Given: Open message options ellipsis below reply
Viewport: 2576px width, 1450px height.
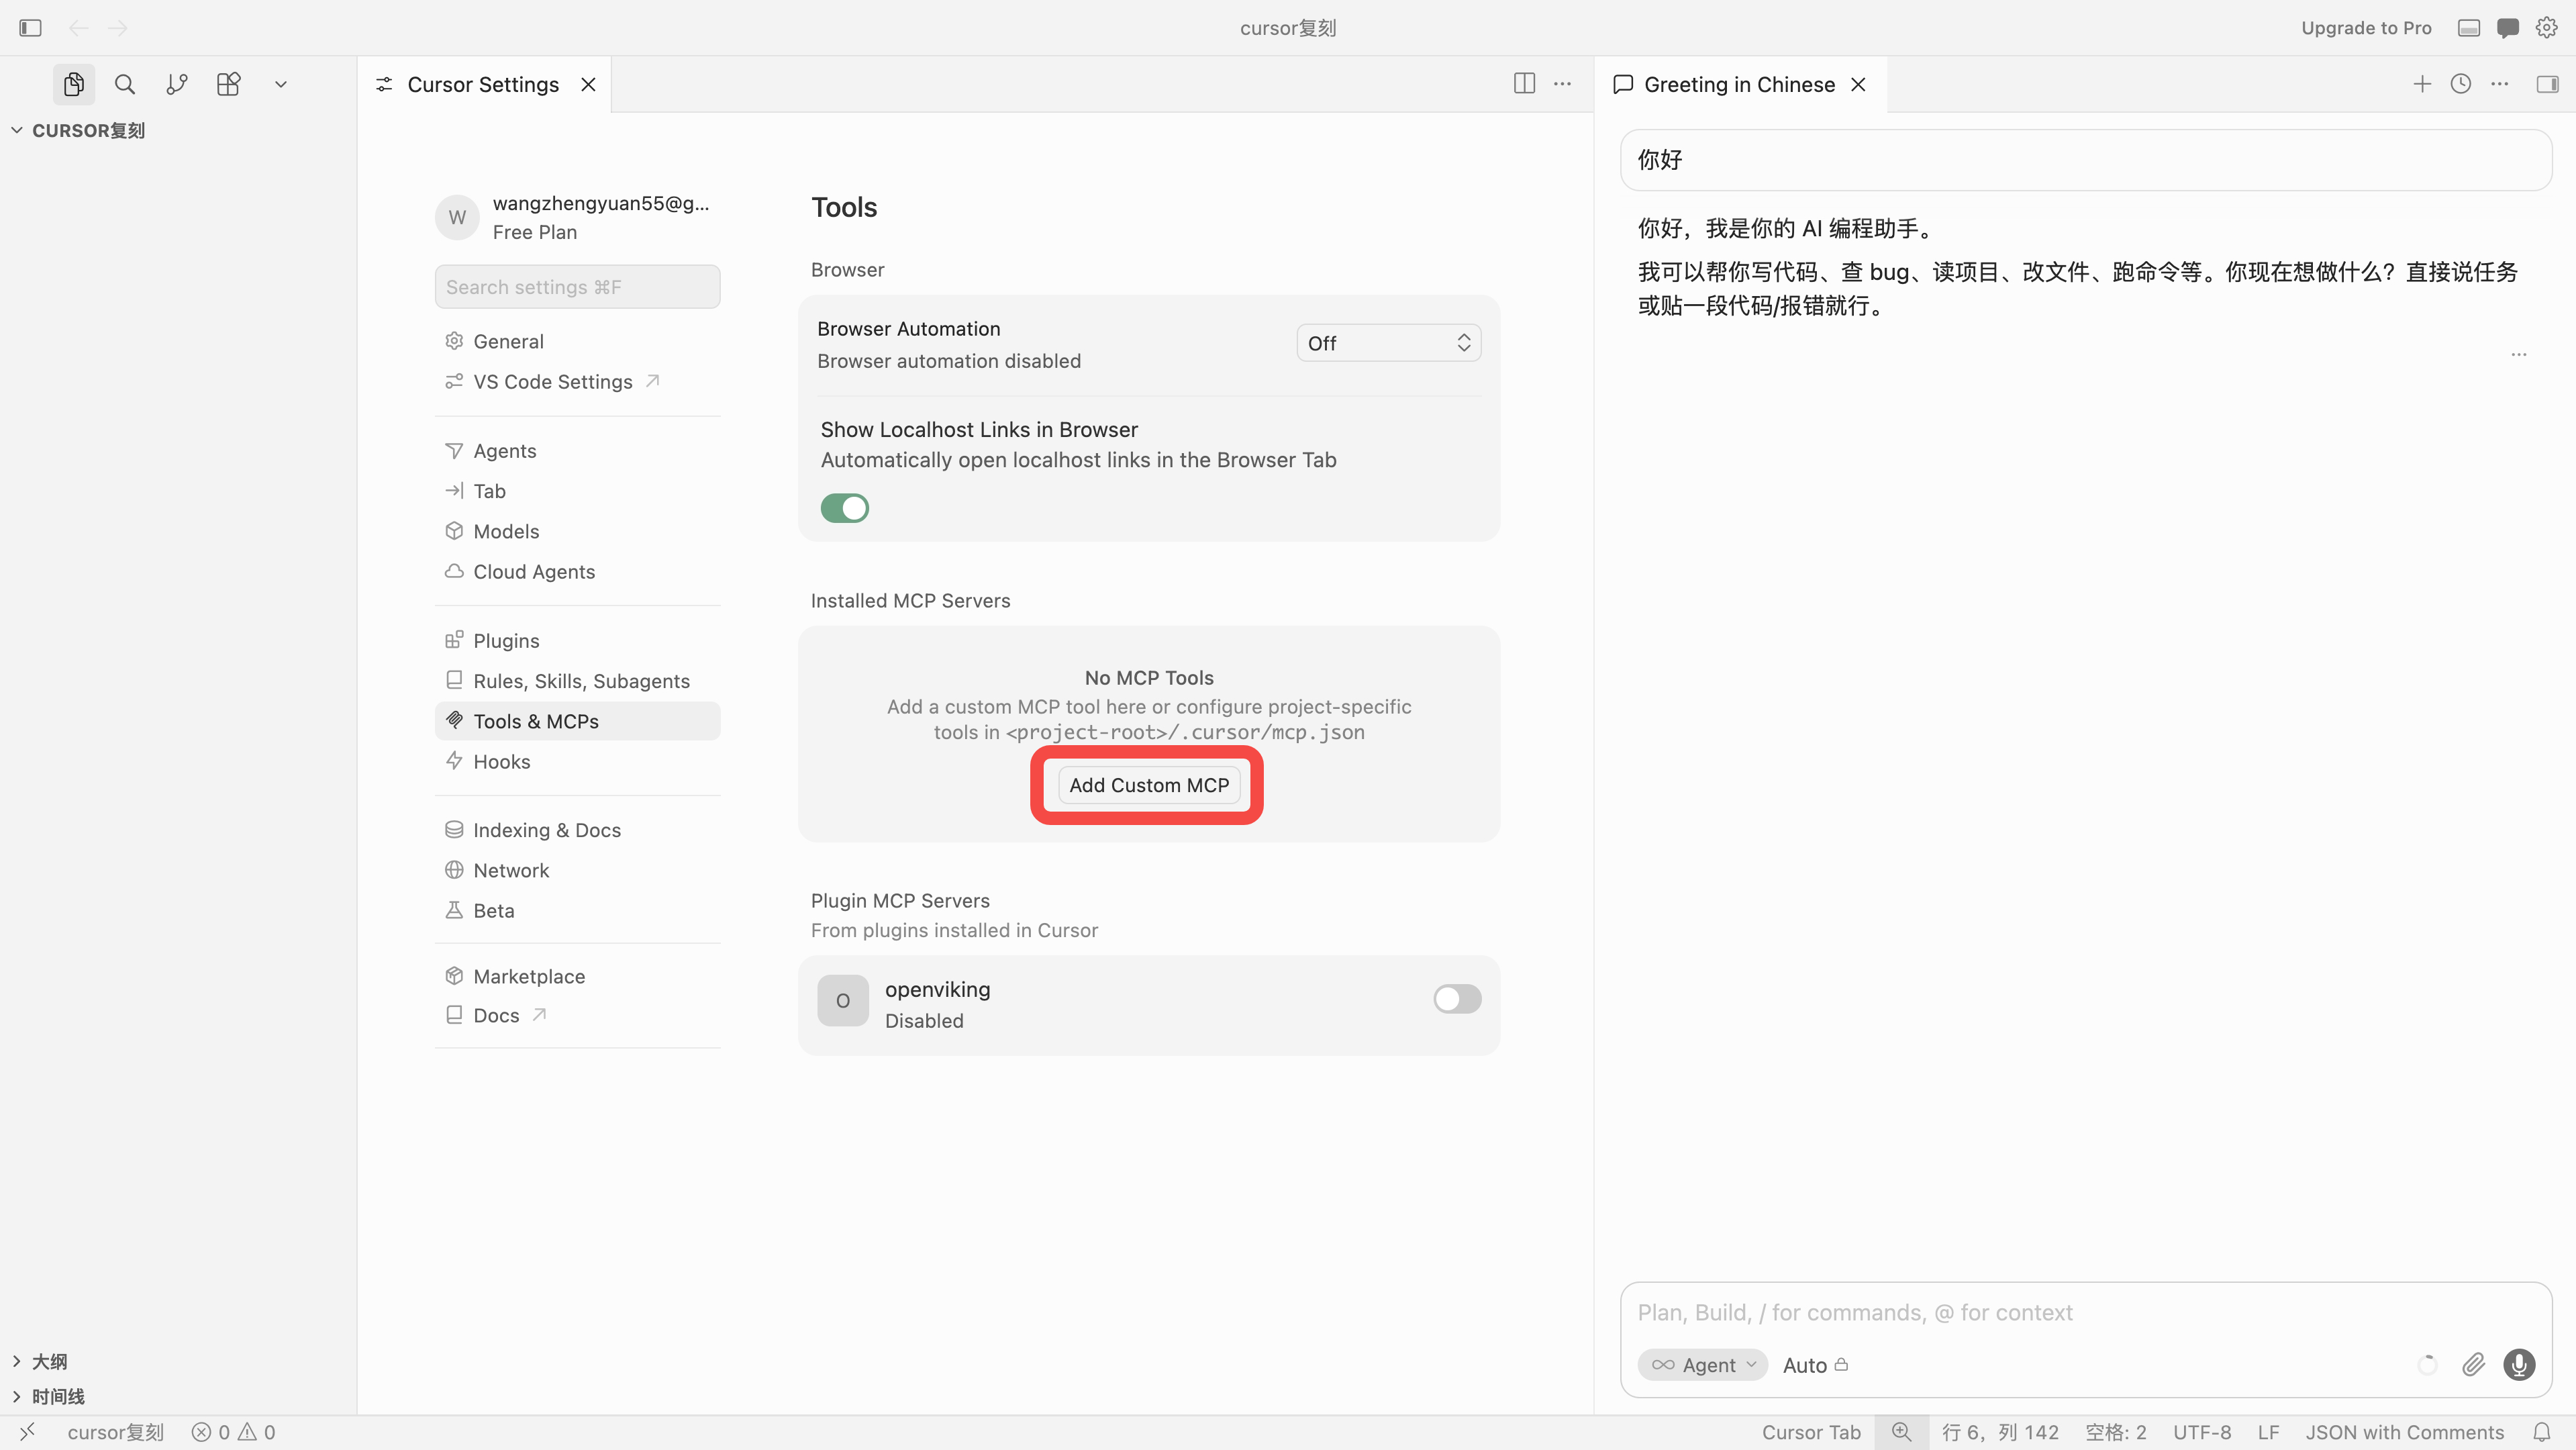Looking at the screenshot, I should (x=2518, y=354).
